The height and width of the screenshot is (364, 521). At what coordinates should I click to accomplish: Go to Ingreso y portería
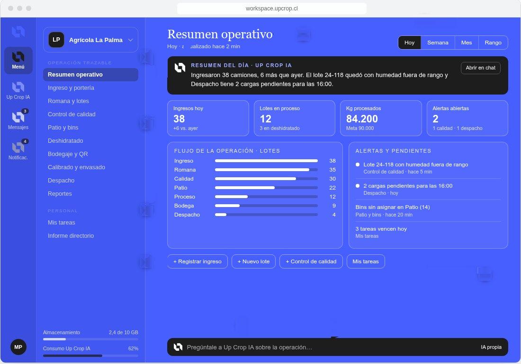tap(91, 88)
